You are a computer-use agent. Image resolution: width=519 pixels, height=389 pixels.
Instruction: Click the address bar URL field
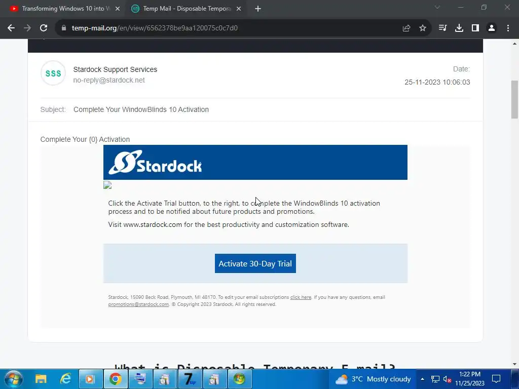click(x=229, y=28)
